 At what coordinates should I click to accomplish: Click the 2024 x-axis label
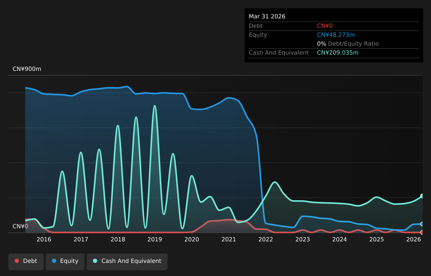pyautogui.click(x=340, y=239)
